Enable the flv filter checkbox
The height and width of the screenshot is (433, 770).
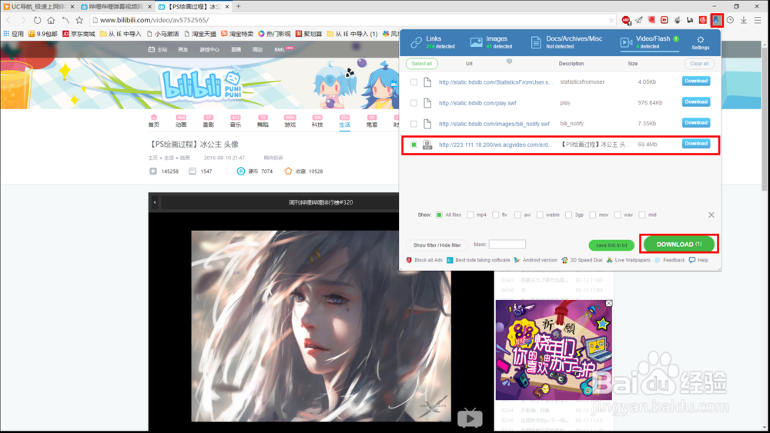pos(495,215)
